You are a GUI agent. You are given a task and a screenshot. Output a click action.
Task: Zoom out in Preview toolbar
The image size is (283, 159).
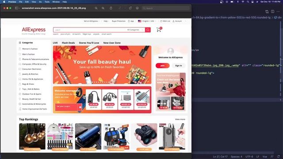96,8
